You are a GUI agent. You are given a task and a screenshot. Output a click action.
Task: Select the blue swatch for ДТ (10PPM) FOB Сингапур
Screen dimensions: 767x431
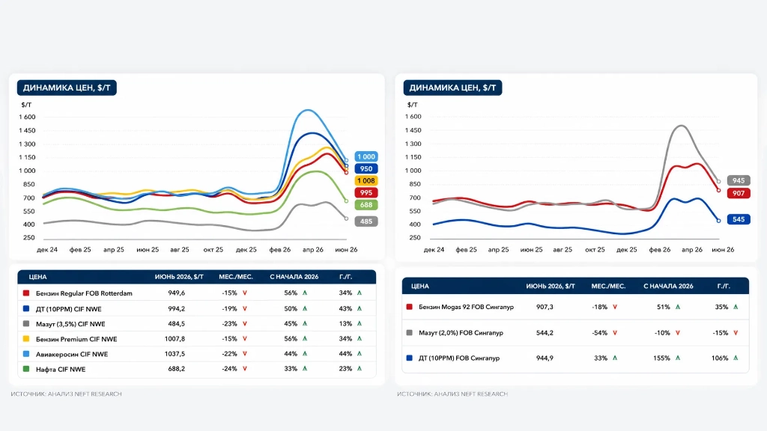click(410, 358)
